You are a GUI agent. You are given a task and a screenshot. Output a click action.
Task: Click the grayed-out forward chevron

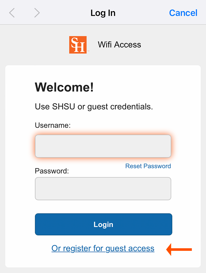pos(37,12)
